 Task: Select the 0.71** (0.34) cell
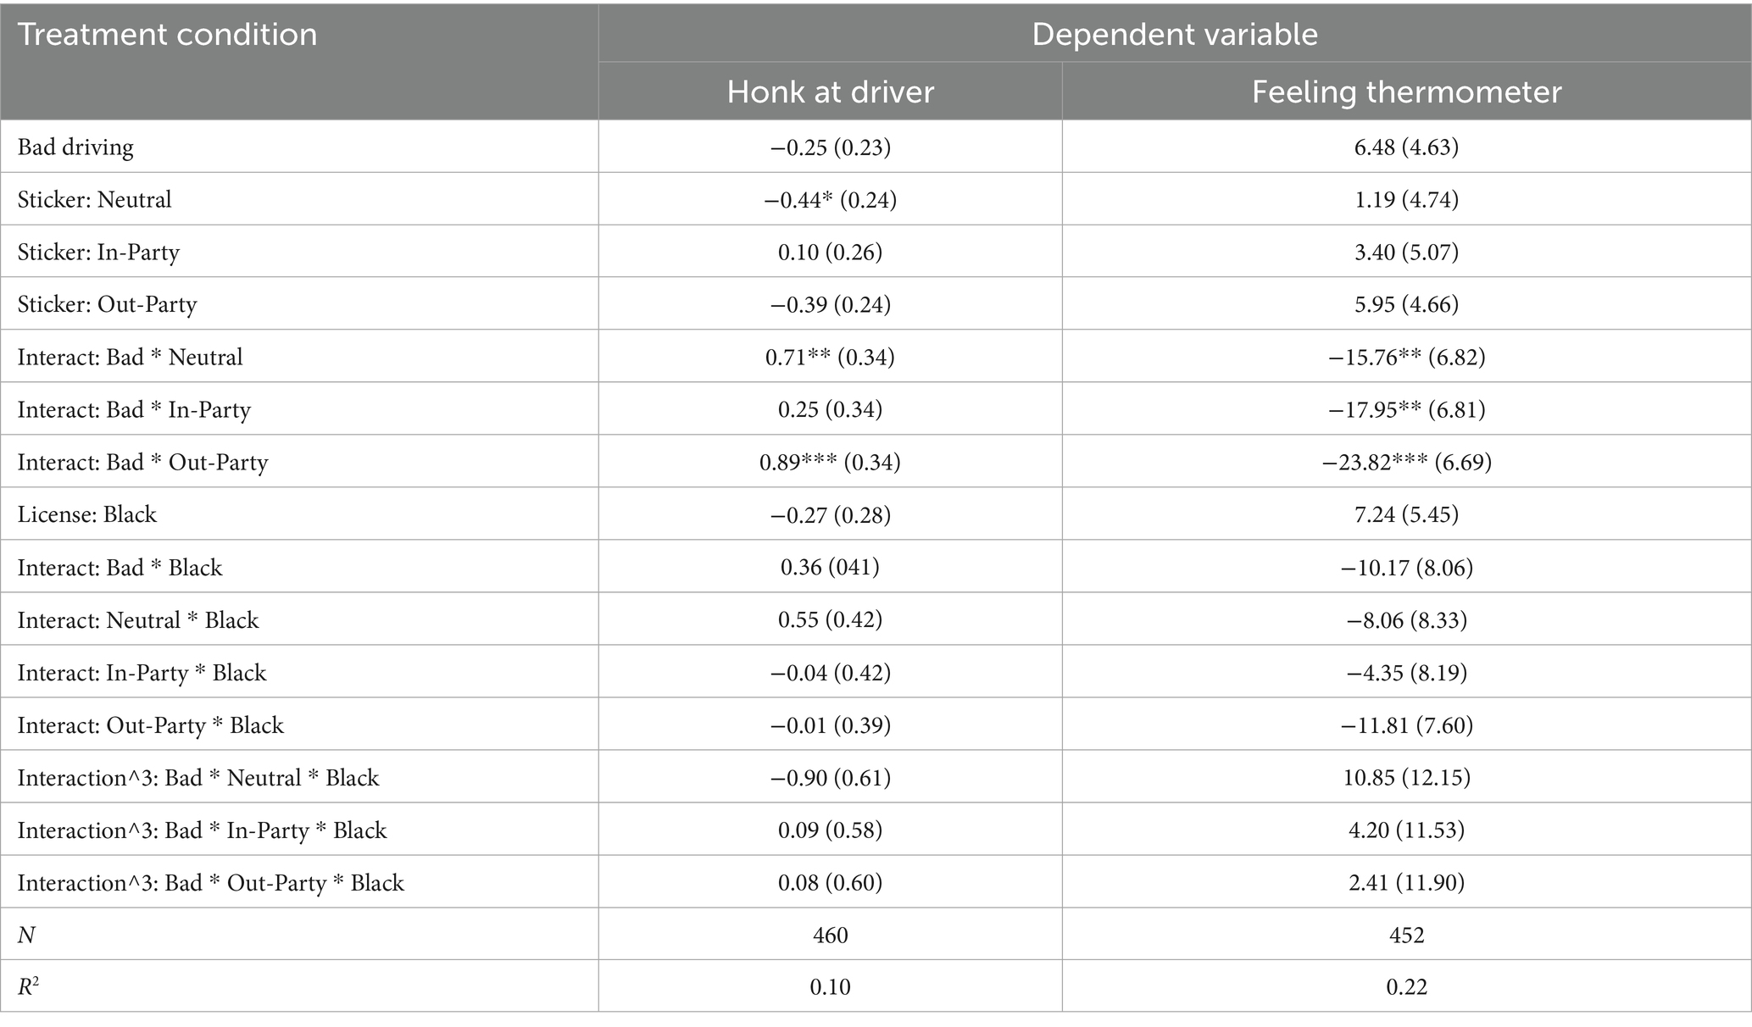tap(830, 358)
